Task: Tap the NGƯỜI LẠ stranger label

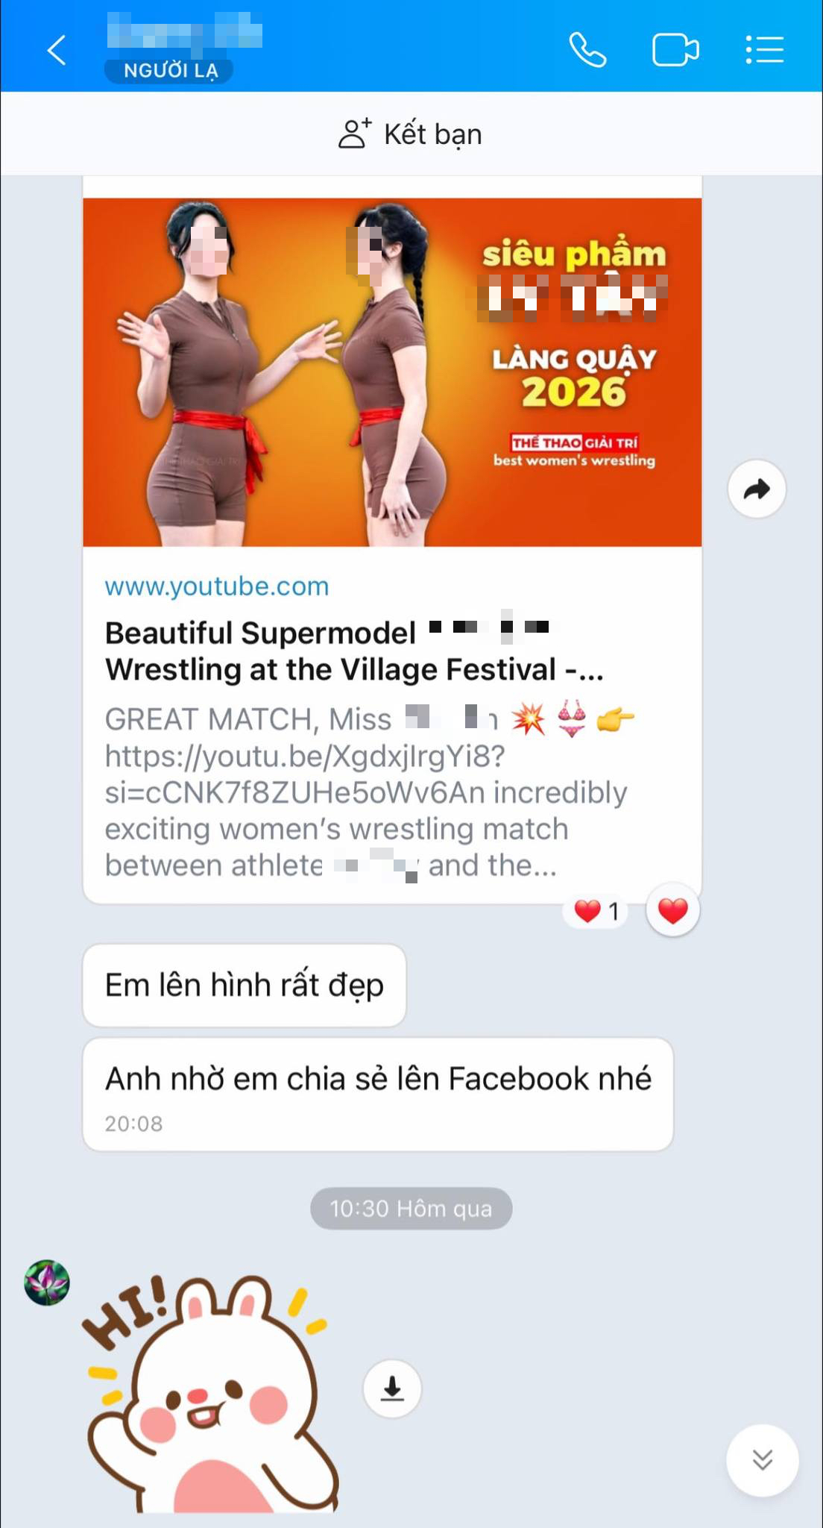Action: pyautogui.click(x=169, y=71)
